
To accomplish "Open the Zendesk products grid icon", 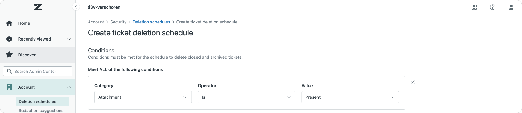I will coord(474,7).
